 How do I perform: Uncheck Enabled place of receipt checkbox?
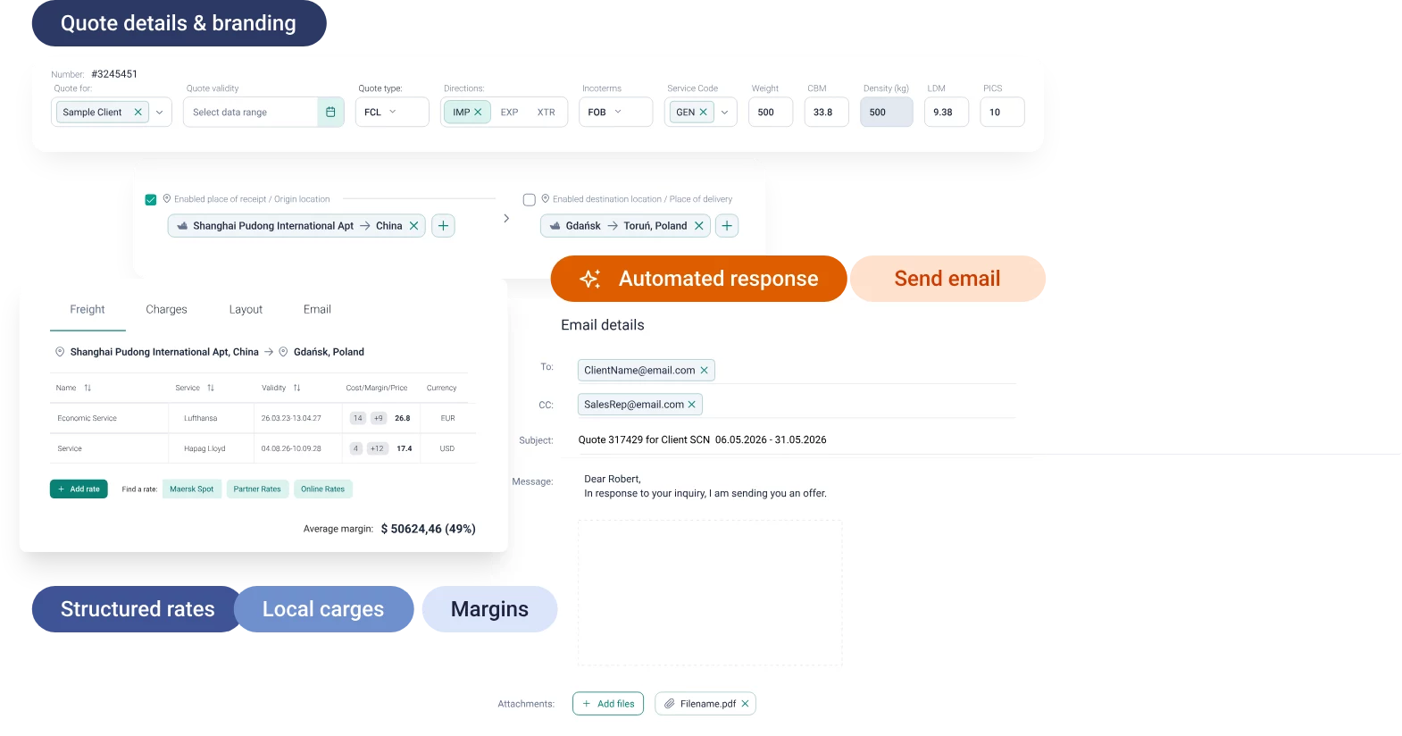[x=151, y=200]
